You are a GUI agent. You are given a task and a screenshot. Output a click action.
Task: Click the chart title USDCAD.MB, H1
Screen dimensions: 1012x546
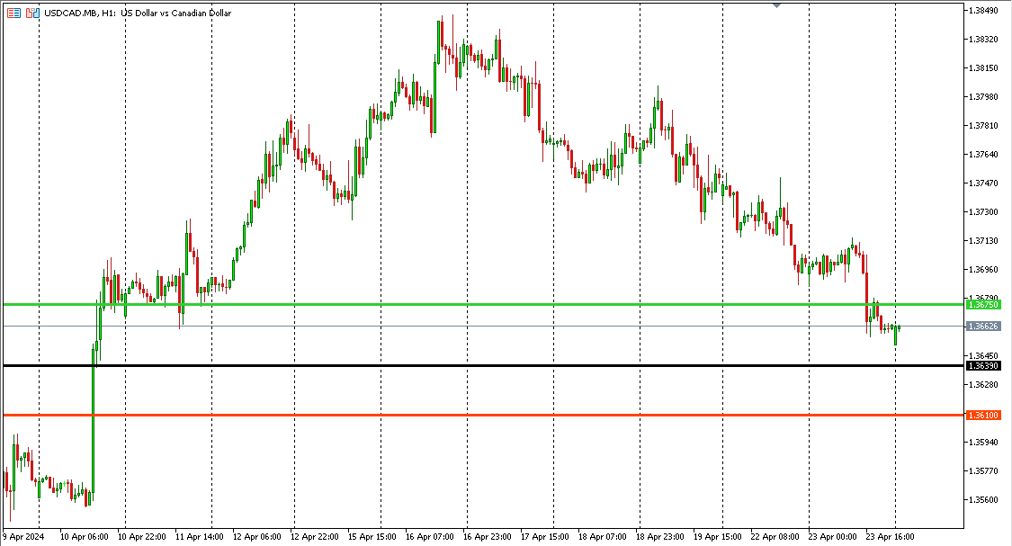81,13
